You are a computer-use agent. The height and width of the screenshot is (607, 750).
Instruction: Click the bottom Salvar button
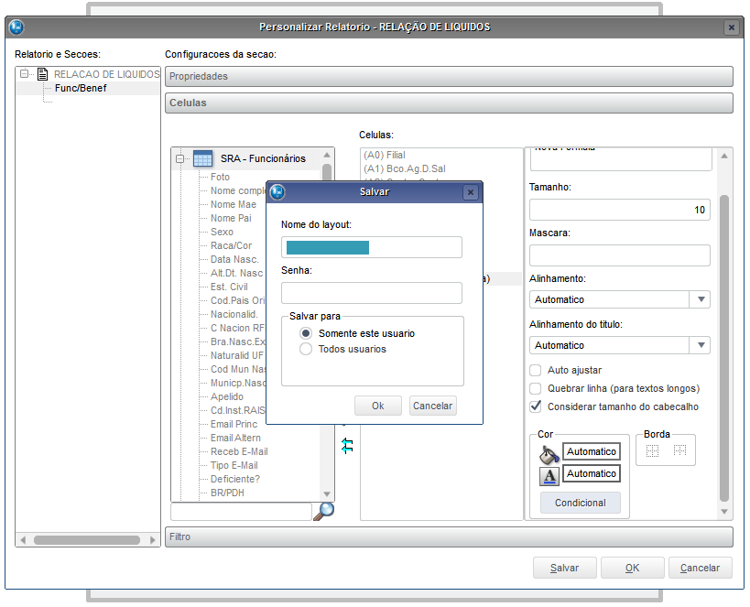[x=564, y=568]
